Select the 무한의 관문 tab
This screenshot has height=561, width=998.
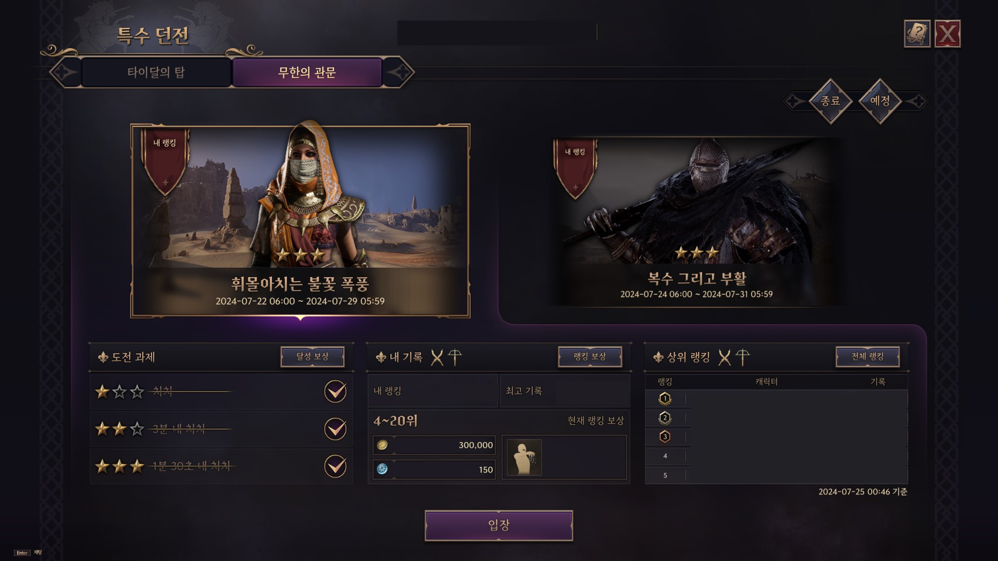307,72
